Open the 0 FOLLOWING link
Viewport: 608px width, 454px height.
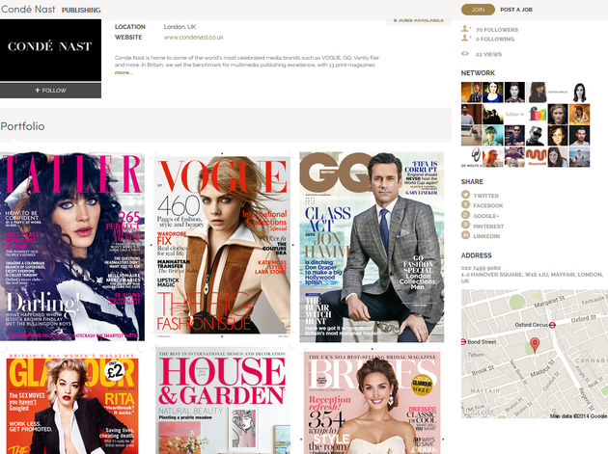click(495, 40)
